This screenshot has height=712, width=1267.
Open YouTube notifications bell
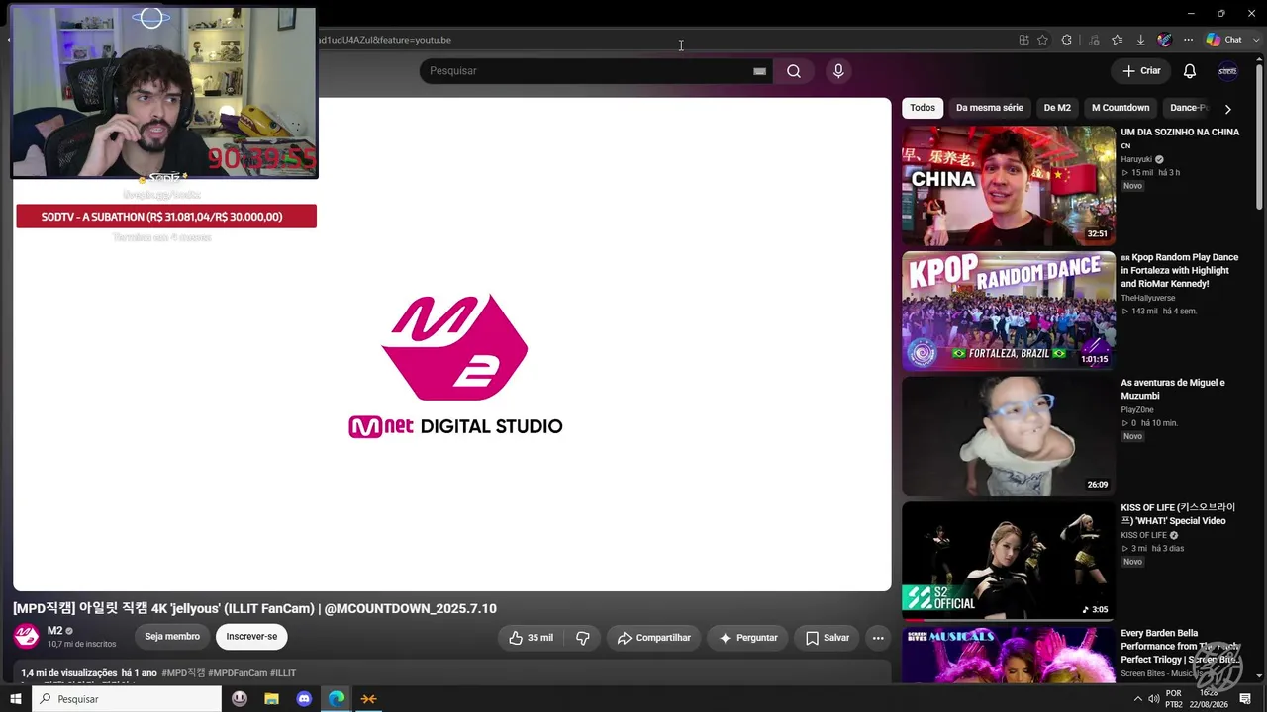coord(1190,71)
